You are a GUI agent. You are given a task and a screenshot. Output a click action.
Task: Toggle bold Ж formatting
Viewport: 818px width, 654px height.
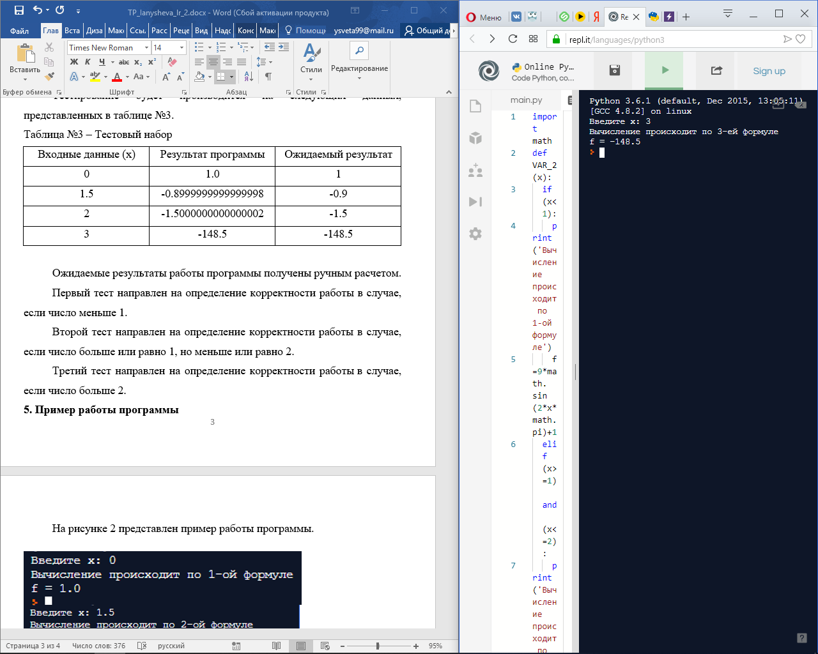[x=74, y=62]
